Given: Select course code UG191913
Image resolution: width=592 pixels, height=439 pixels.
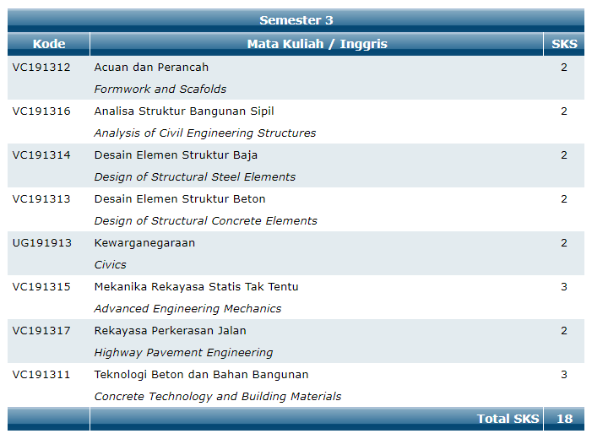Looking at the screenshot, I should pyautogui.click(x=41, y=243).
